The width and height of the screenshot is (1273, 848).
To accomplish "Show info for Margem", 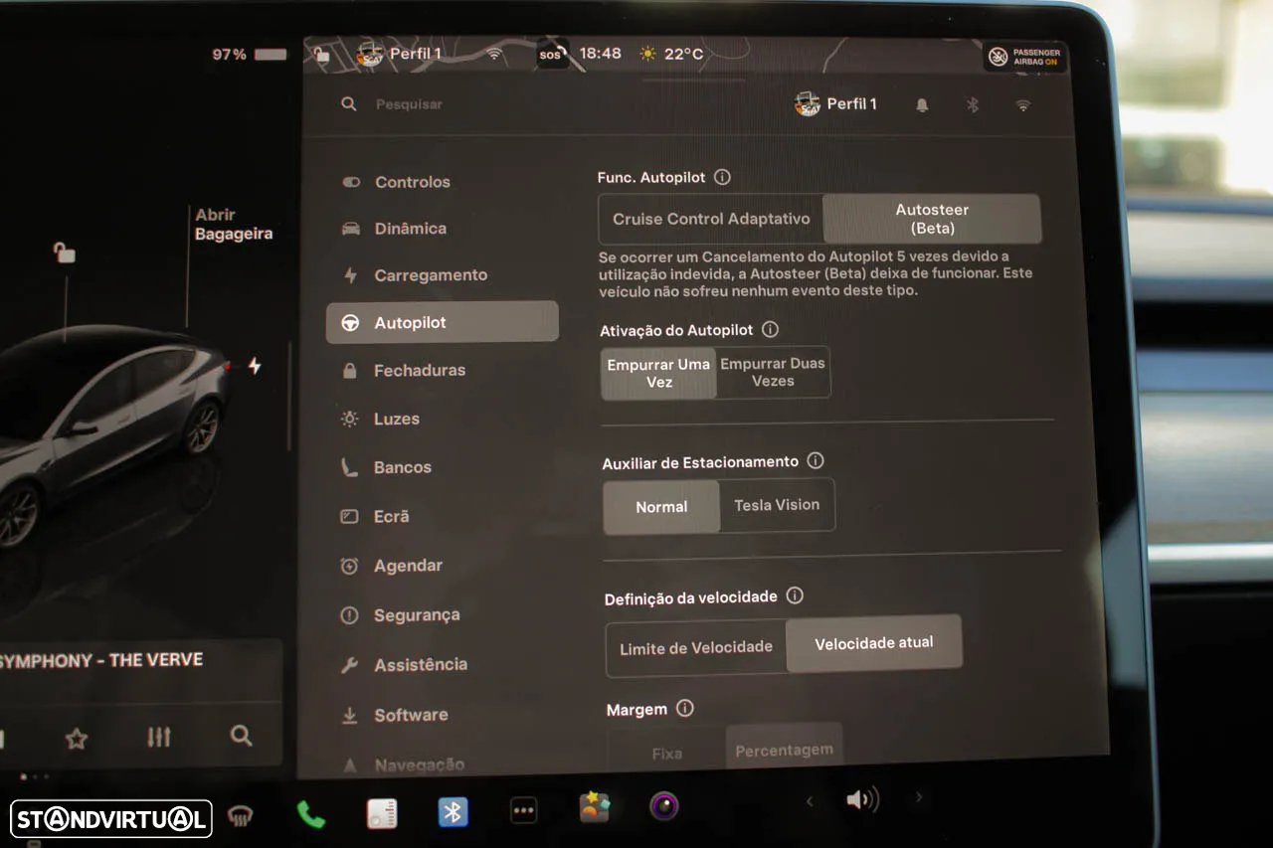I will [684, 709].
